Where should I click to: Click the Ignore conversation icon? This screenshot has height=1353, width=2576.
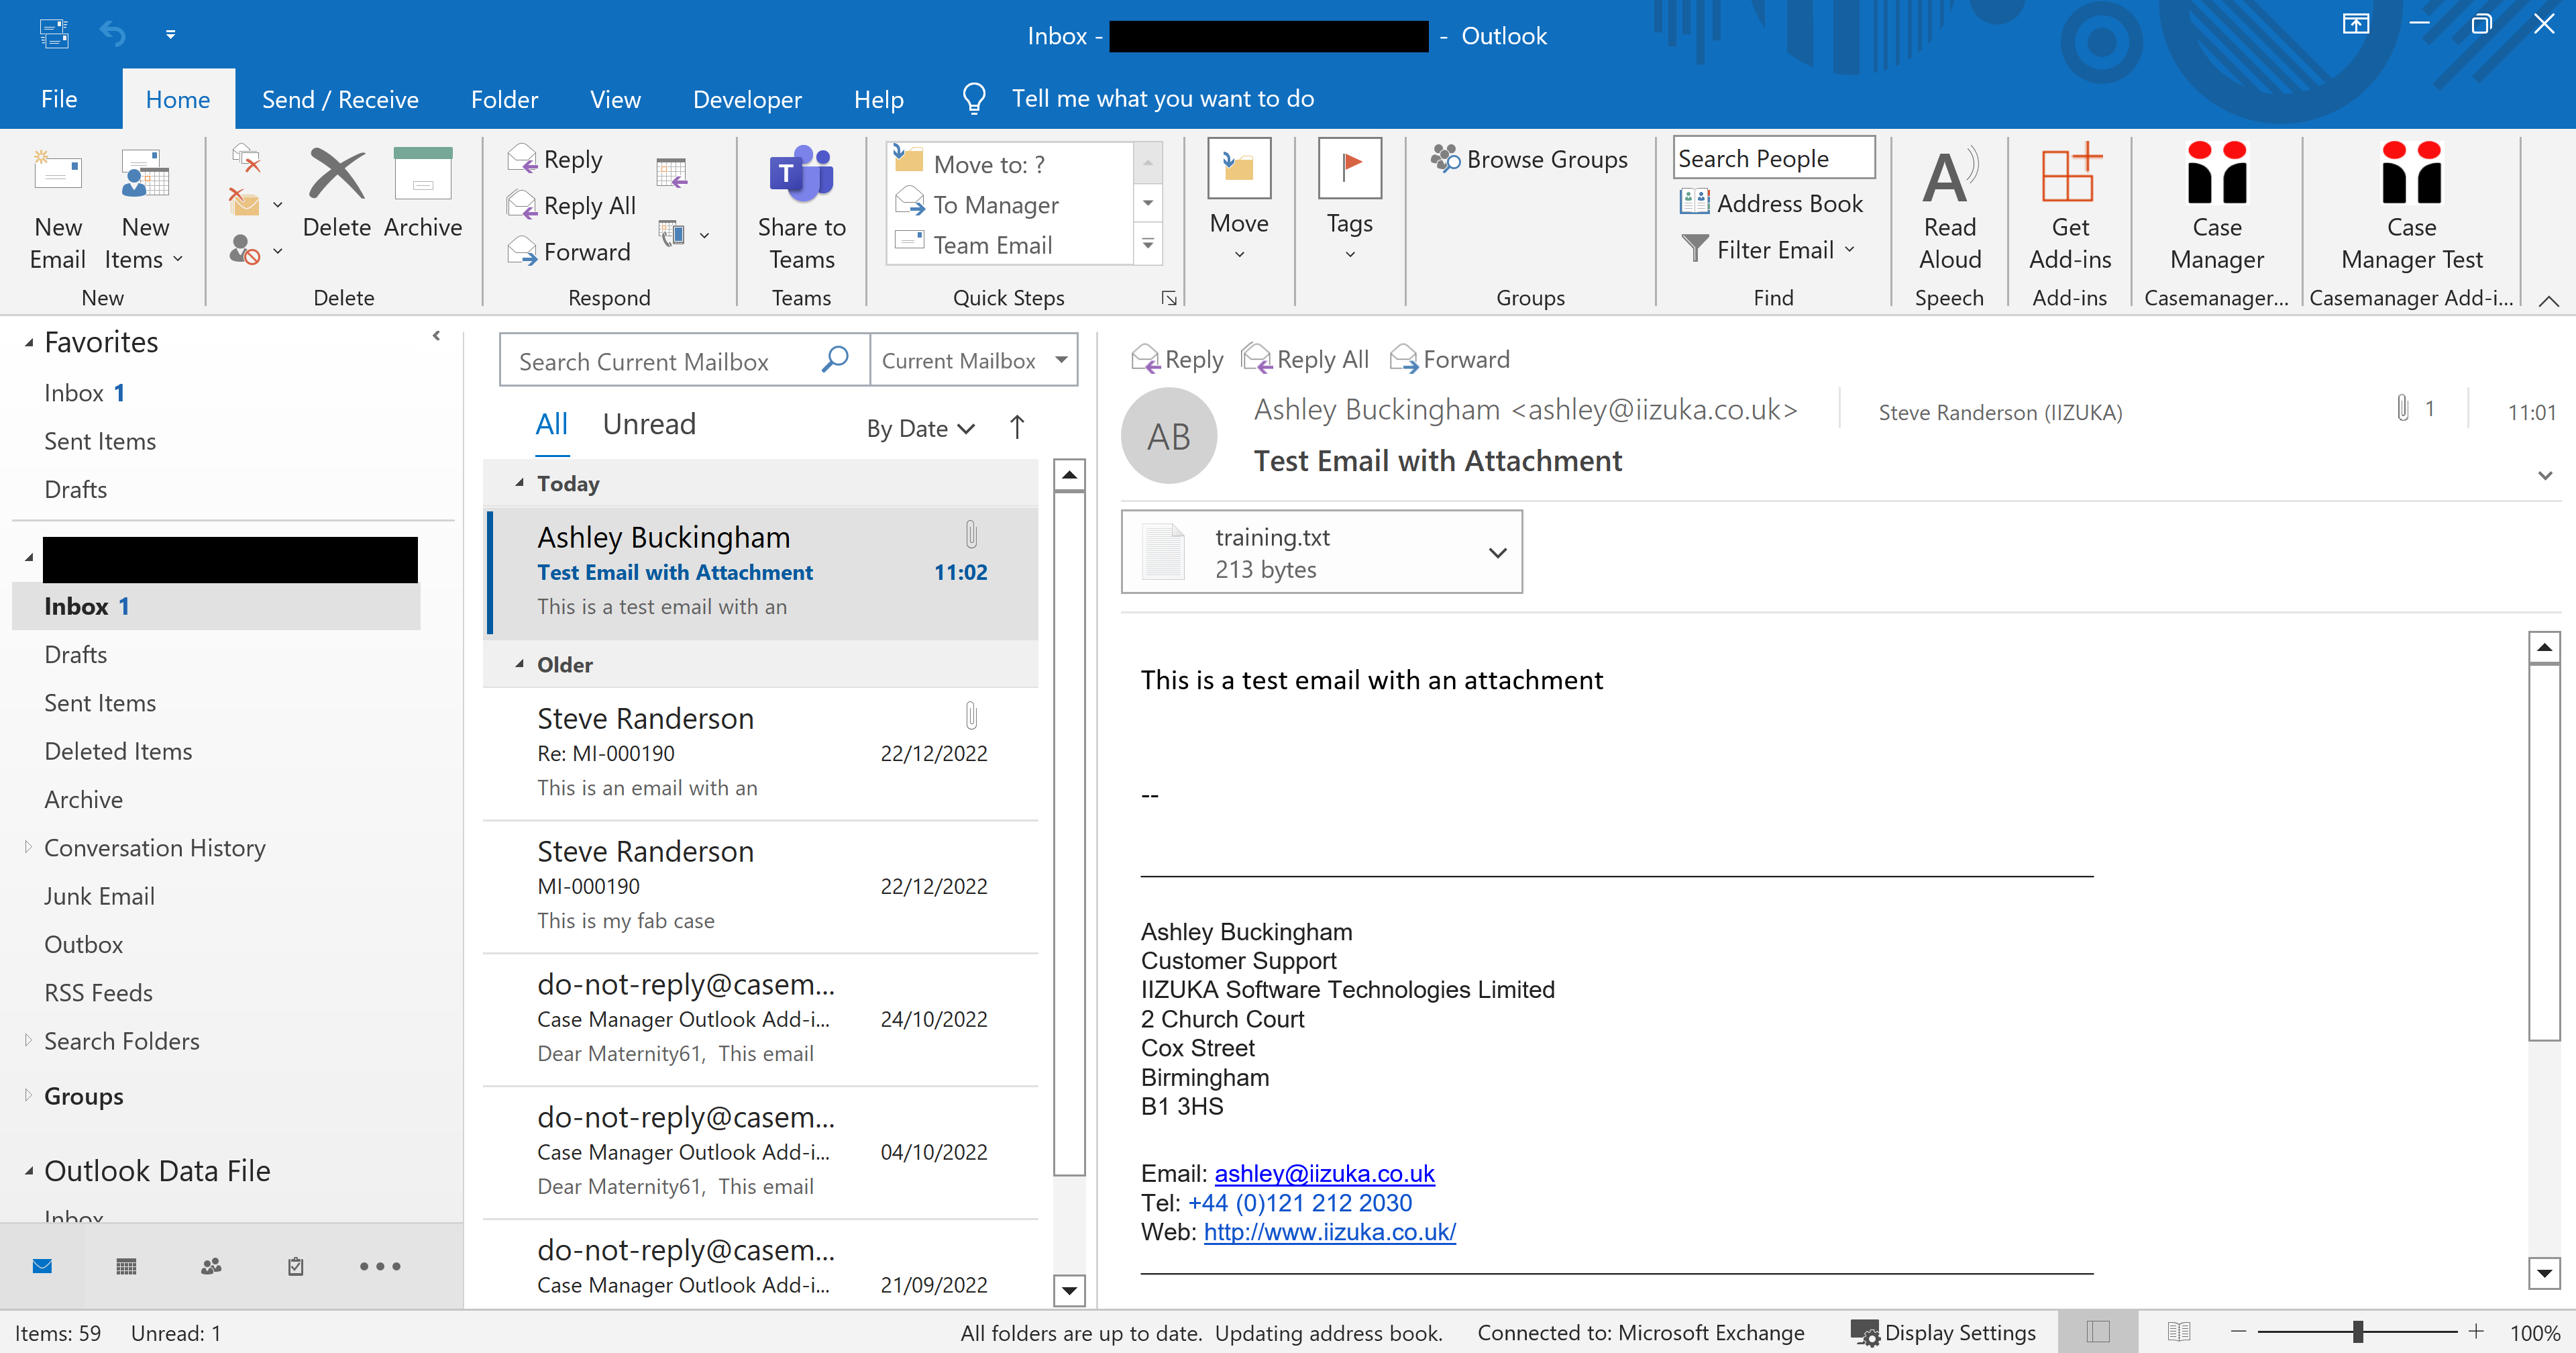coord(246,158)
